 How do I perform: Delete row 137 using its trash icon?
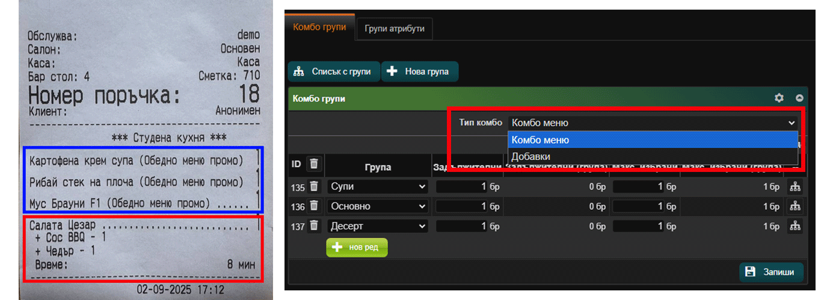click(313, 226)
